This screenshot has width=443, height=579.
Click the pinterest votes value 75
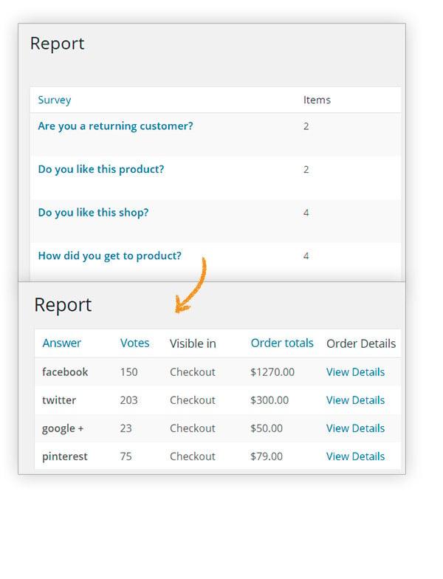pyautogui.click(x=126, y=456)
